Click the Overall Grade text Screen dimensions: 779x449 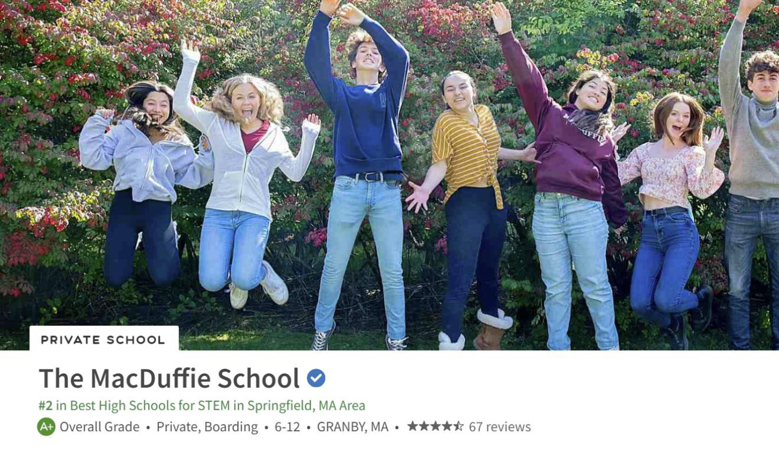tap(99, 427)
